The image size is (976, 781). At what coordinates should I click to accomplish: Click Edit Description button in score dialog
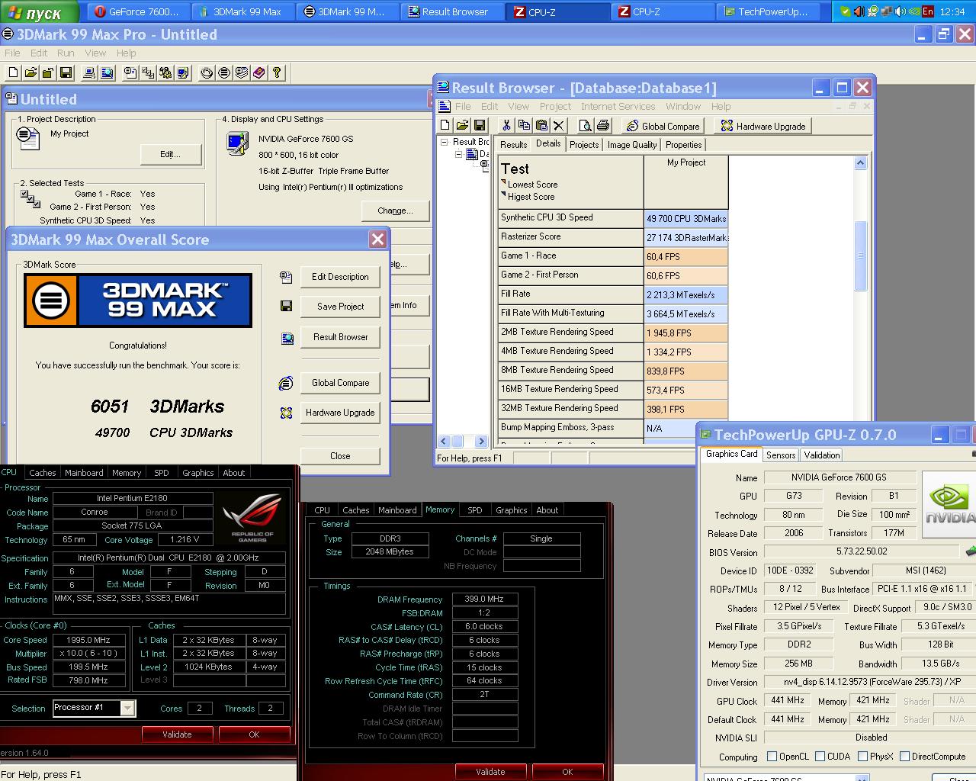pyautogui.click(x=340, y=277)
